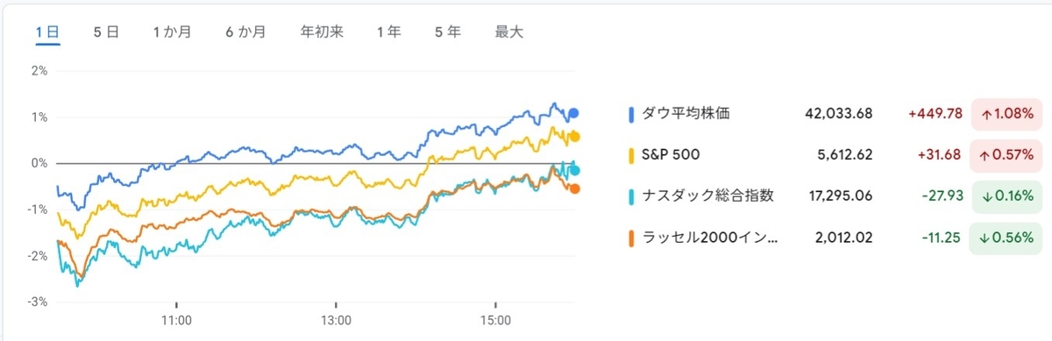
Task: Click the orange Russell 2000 legend marker
Action: pos(631,237)
